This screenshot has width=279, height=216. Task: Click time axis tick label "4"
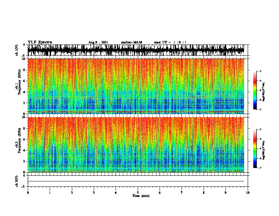pos(116,193)
